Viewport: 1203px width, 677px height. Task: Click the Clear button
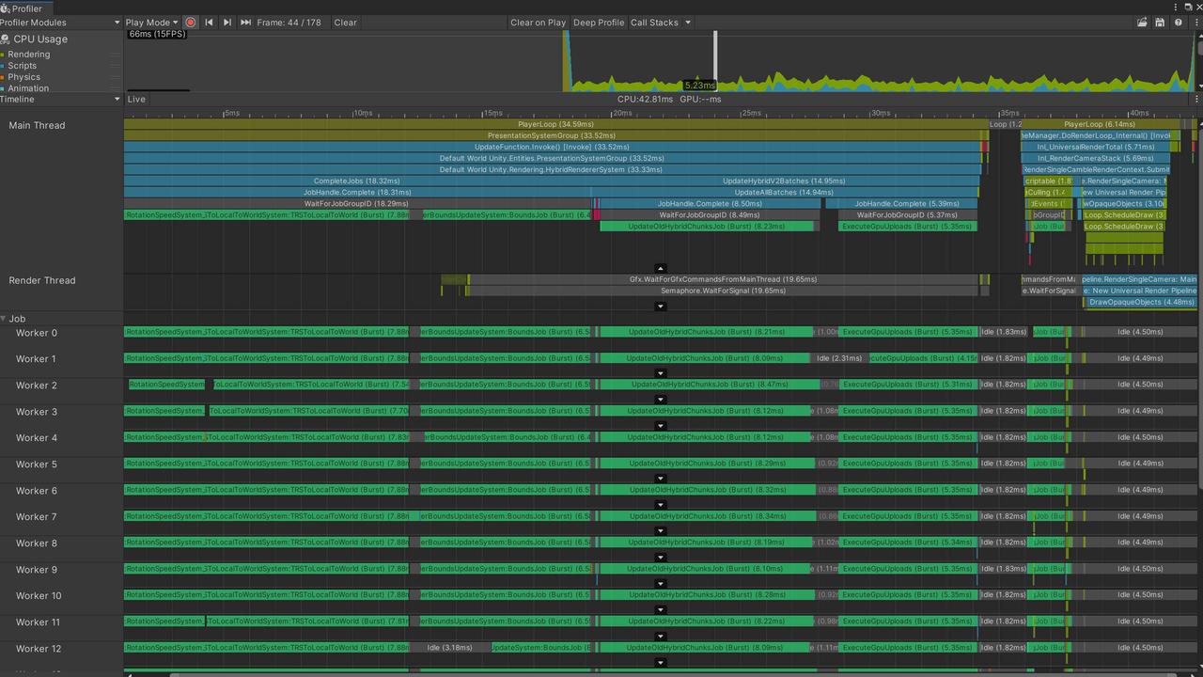pyautogui.click(x=345, y=23)
